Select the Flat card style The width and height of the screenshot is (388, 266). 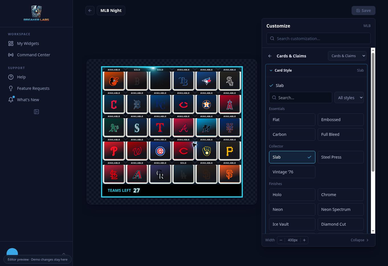[292, 120]
